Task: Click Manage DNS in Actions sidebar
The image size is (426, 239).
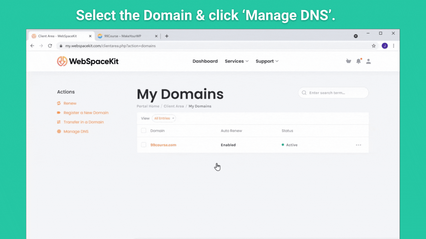Action: point(76,131)
